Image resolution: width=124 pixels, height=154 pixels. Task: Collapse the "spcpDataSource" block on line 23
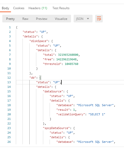coord(74,128)
